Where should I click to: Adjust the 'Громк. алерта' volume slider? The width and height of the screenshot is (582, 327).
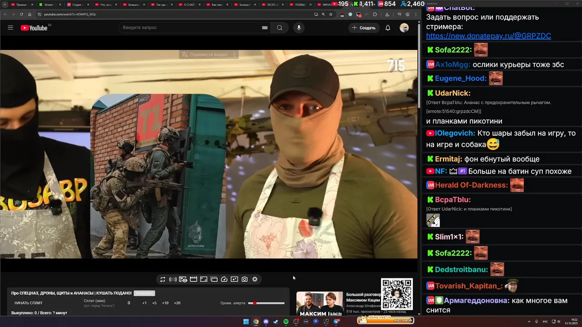click(266, 303)
